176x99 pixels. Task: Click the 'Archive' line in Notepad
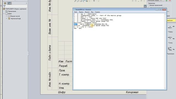(91, 26)
